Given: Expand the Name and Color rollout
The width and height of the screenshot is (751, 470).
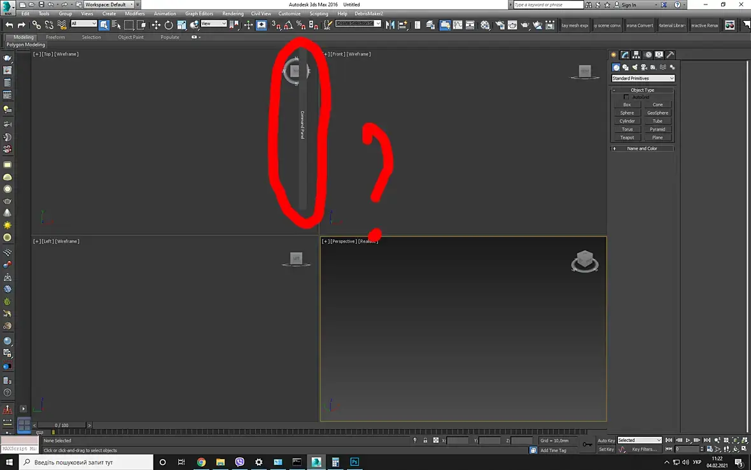Looking at the screenshot, I should [642, 148].
